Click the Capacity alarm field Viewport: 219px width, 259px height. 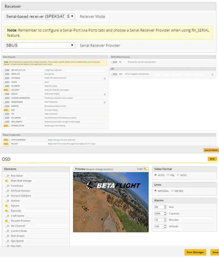coord(160,213)
